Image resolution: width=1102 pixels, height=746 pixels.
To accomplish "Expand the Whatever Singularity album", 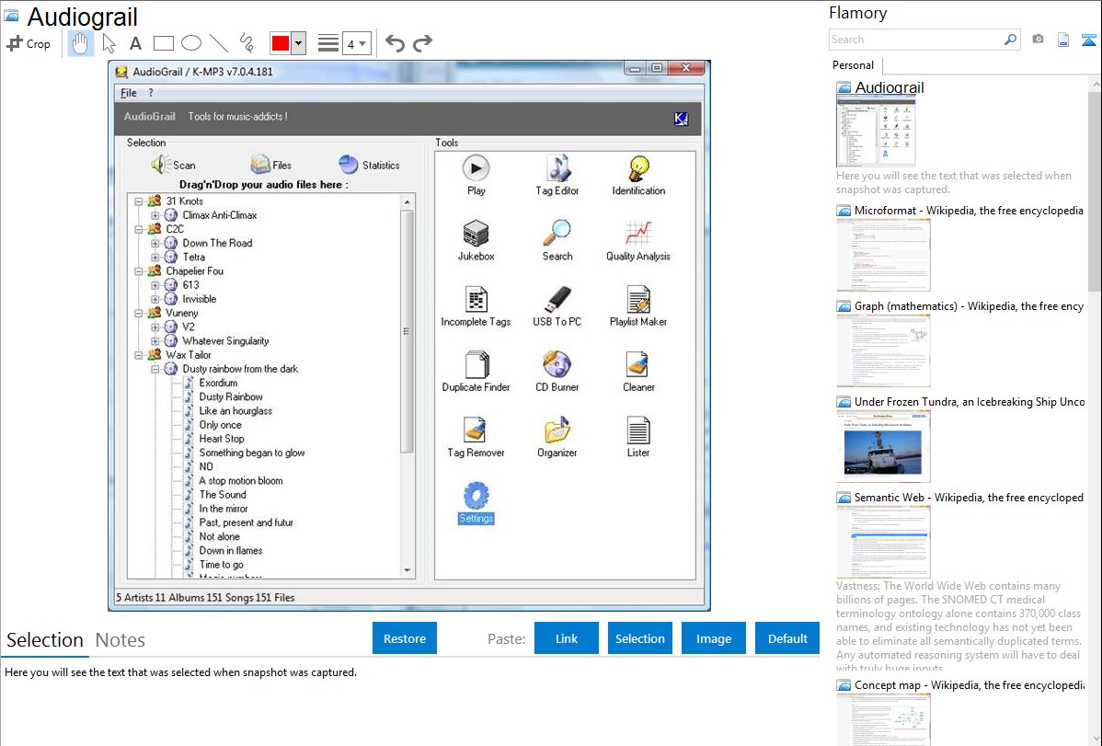I will (155, 341).
